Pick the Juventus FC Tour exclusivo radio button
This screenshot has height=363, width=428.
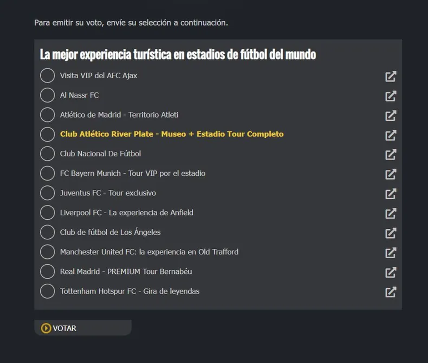click(47, 193)
